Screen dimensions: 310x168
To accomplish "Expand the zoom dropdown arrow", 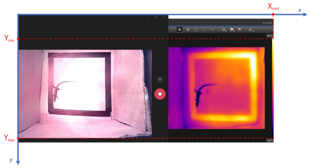I will tap(253, 31).
